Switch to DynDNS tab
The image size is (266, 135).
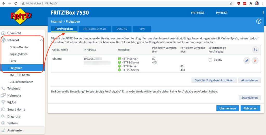click(122, 29)
